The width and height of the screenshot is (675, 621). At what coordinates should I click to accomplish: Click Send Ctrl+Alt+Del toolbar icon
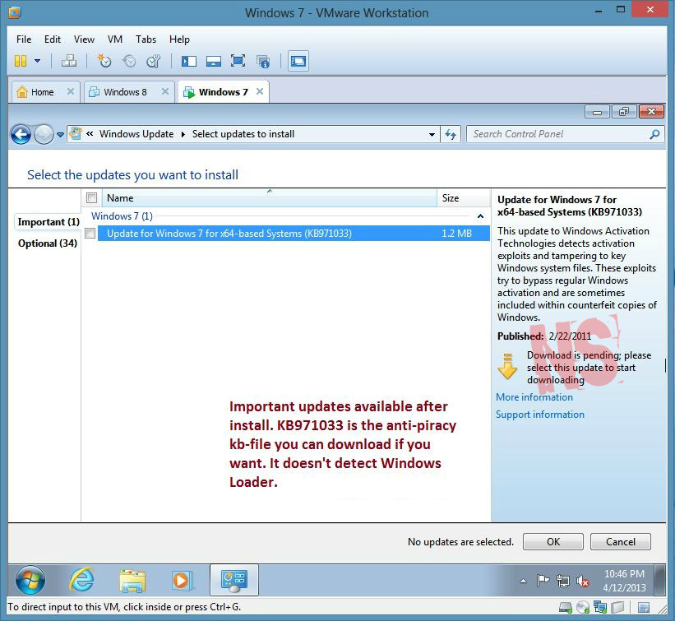(x=69, y=61)
